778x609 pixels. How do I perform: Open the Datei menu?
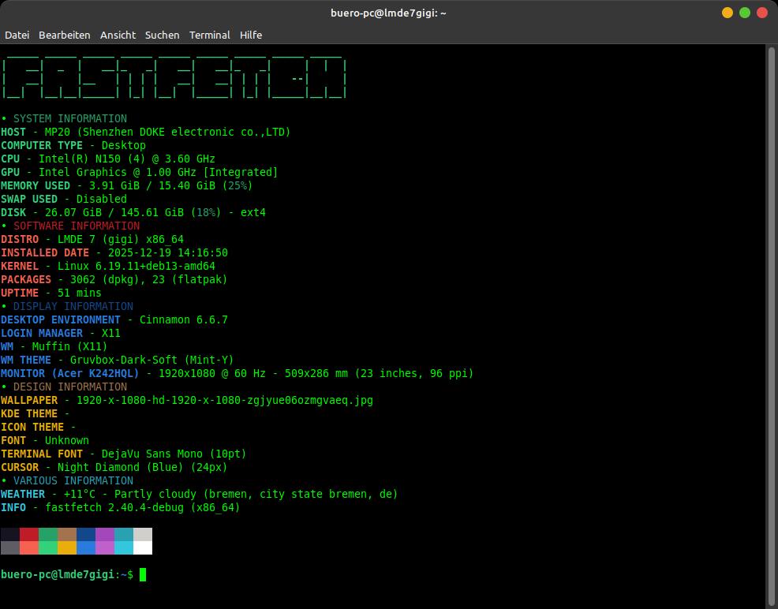pos(17,35)
